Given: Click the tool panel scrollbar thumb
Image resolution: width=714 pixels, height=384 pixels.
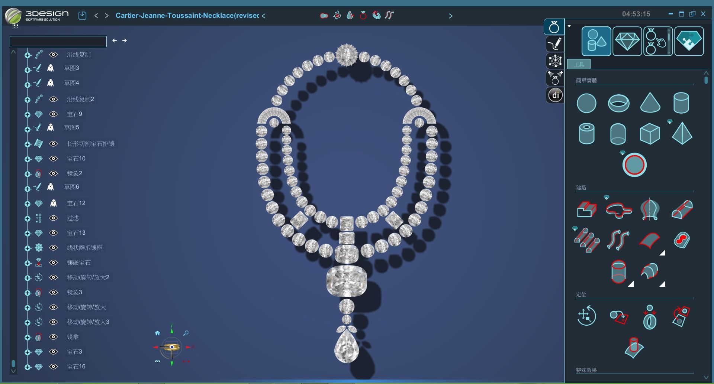Looking at the screenshot, I should (x=706, y=80).
